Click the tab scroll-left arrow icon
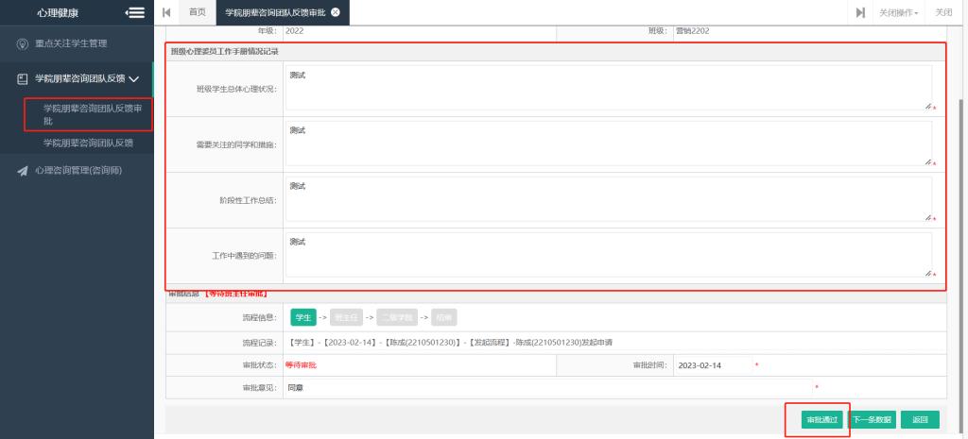 point(167,12)
